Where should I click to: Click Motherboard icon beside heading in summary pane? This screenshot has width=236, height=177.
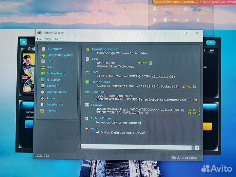(87, 82)
